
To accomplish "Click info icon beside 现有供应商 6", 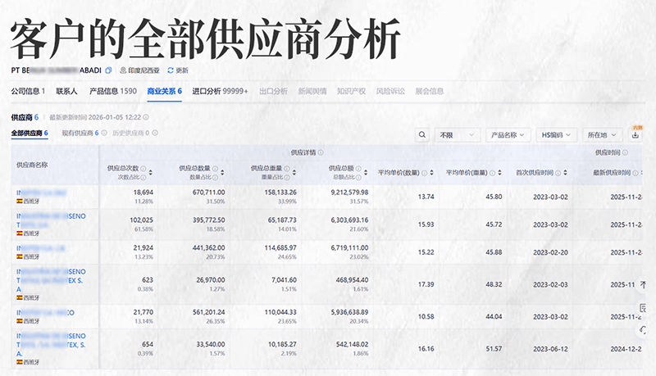I will 105,133.
